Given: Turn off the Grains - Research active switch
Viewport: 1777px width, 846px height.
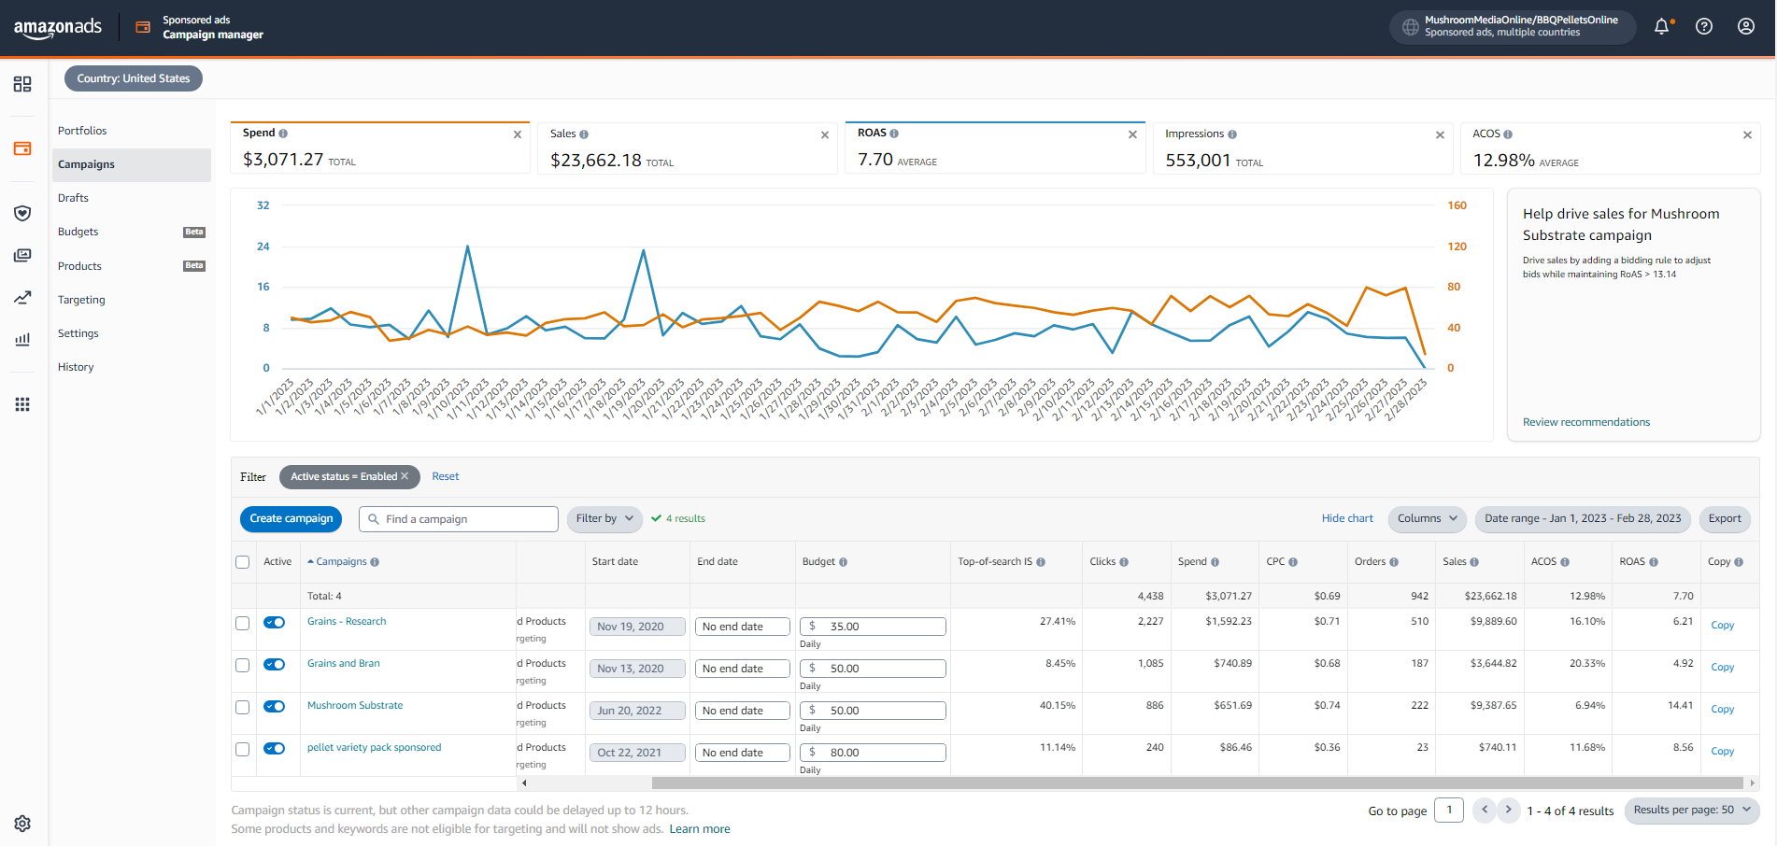Looking at the screenshot, I should [275, 622].
